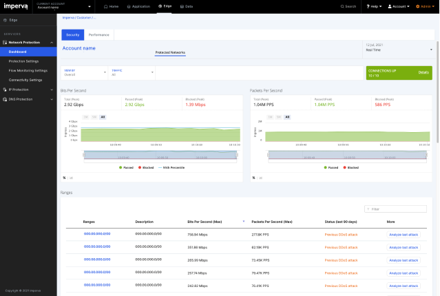Click the Home icon in top navigation

coord(105,6)
